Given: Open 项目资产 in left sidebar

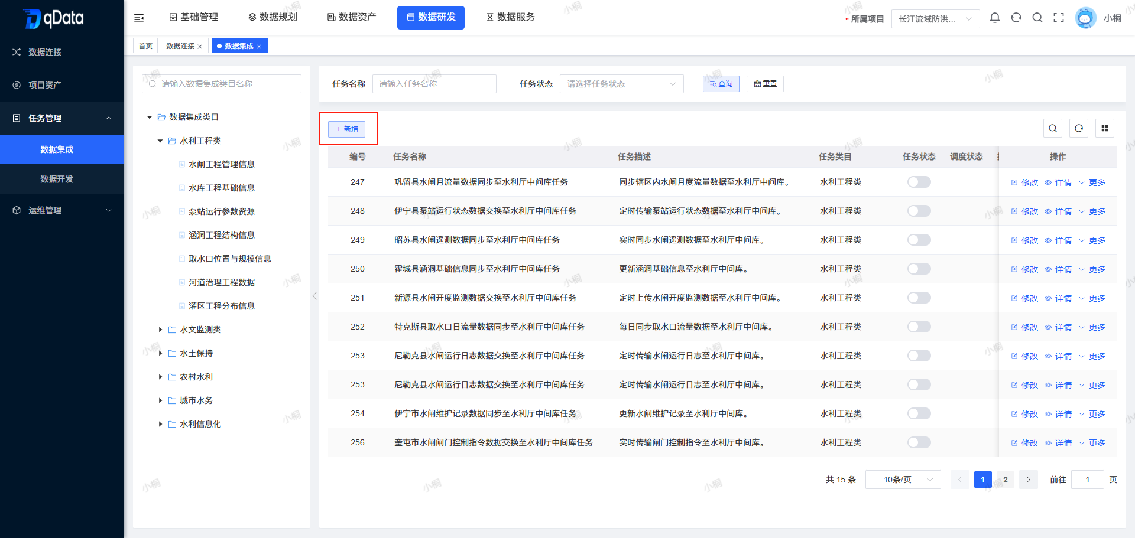Looking at the screenshot, I should pos(62,85).
